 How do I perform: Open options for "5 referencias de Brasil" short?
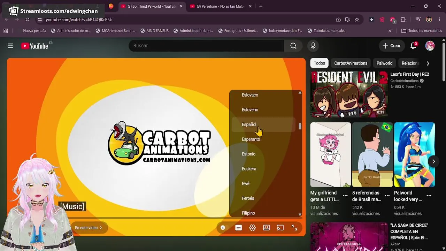pyautogui.click(x=387, y=196)
